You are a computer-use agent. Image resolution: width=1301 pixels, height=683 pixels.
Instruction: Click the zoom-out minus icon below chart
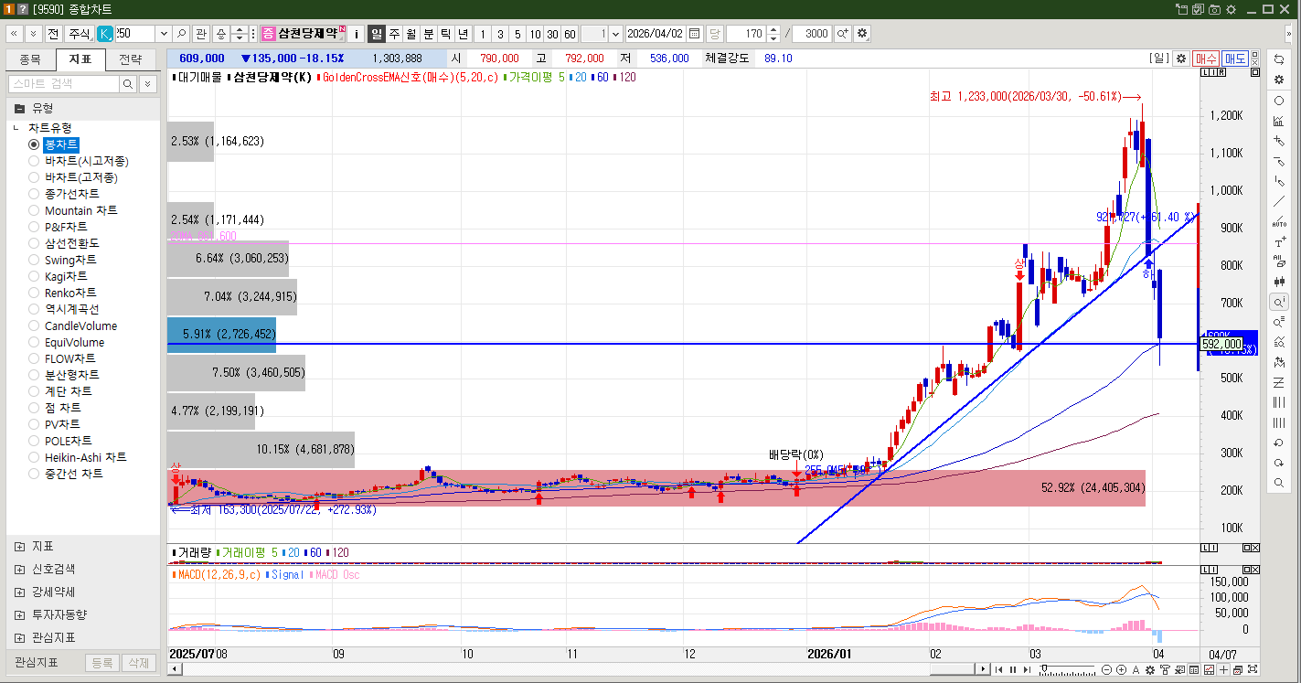click(1107, 669)
